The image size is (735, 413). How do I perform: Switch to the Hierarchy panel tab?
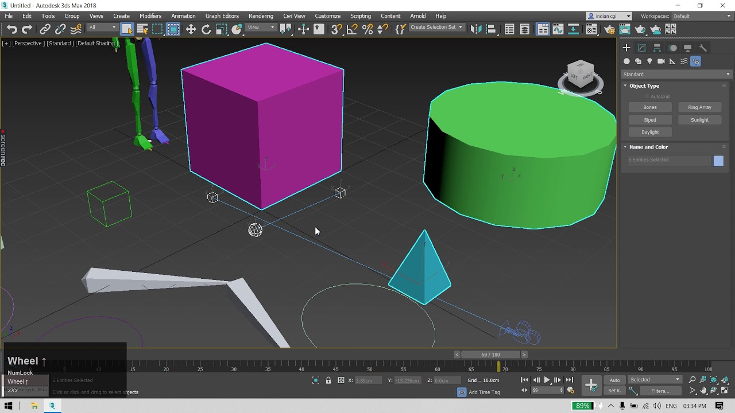tap(657, 48)
